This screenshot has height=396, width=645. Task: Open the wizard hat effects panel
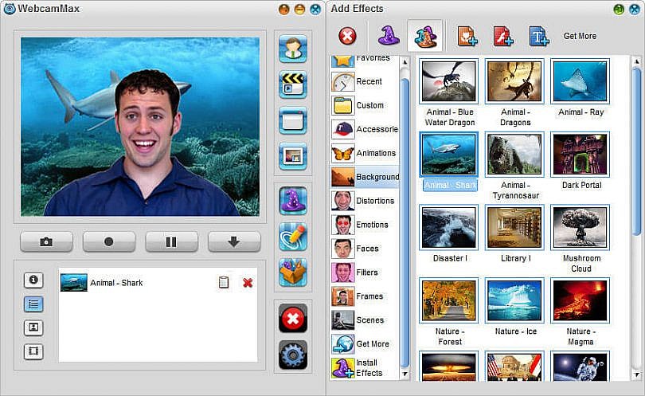click(x=293, y=201)
